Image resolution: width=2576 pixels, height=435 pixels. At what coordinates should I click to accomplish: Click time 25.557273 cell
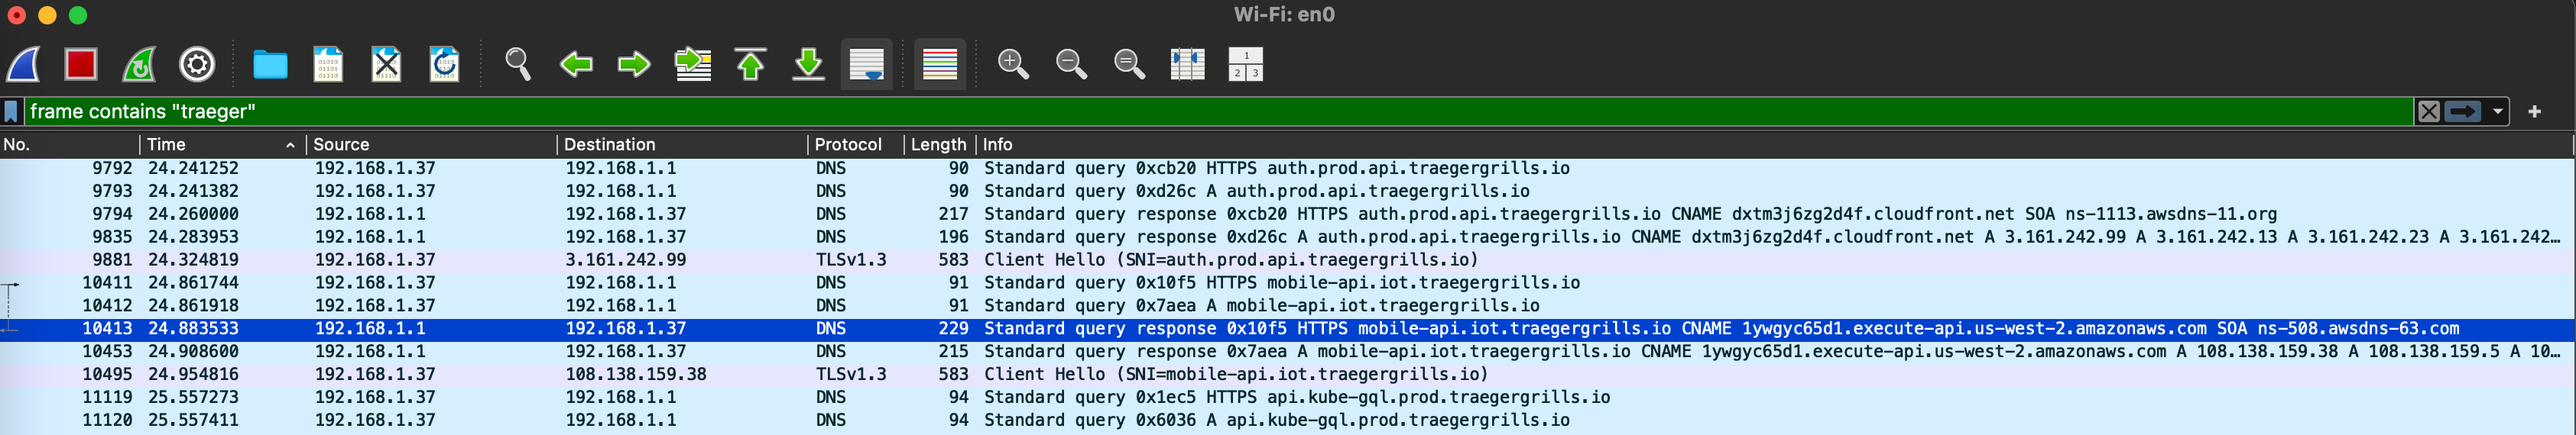point(194,398)
